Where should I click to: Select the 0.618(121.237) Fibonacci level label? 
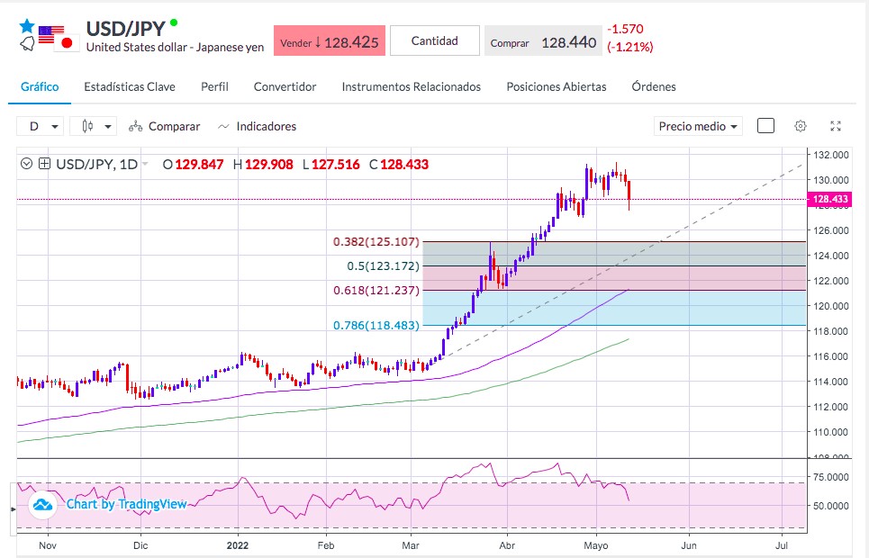point(376,291)
